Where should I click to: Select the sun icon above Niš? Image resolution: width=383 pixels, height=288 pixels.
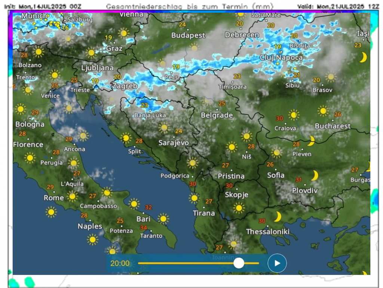pyautogui.click(x=246, y=136)
